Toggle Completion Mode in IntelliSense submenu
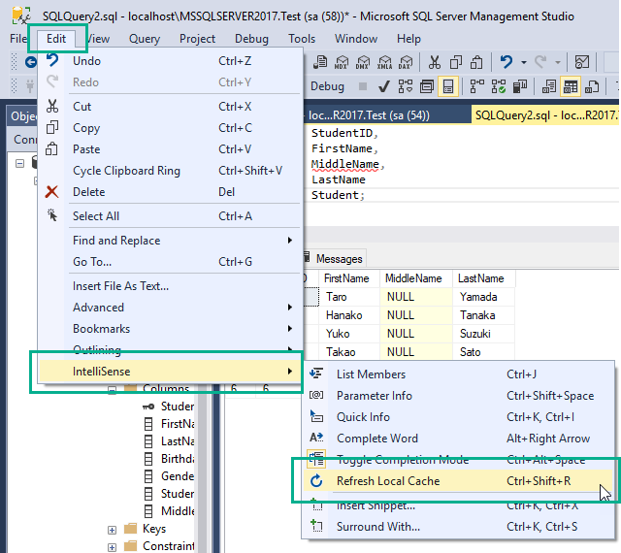The width and height of the screenshot is (621, 553). coord(402,460)
